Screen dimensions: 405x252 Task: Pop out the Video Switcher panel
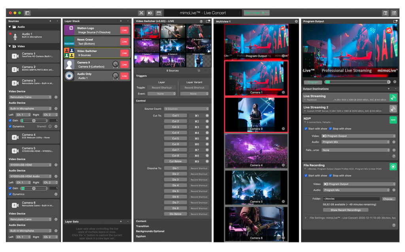(208, 21)
